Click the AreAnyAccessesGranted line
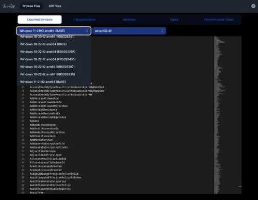The width and height of the screenshot is (258, 200). 45,170
